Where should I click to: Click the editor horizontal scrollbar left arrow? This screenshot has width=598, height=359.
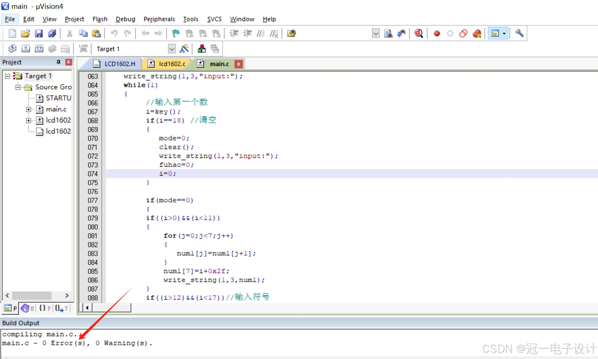(87, 307)
